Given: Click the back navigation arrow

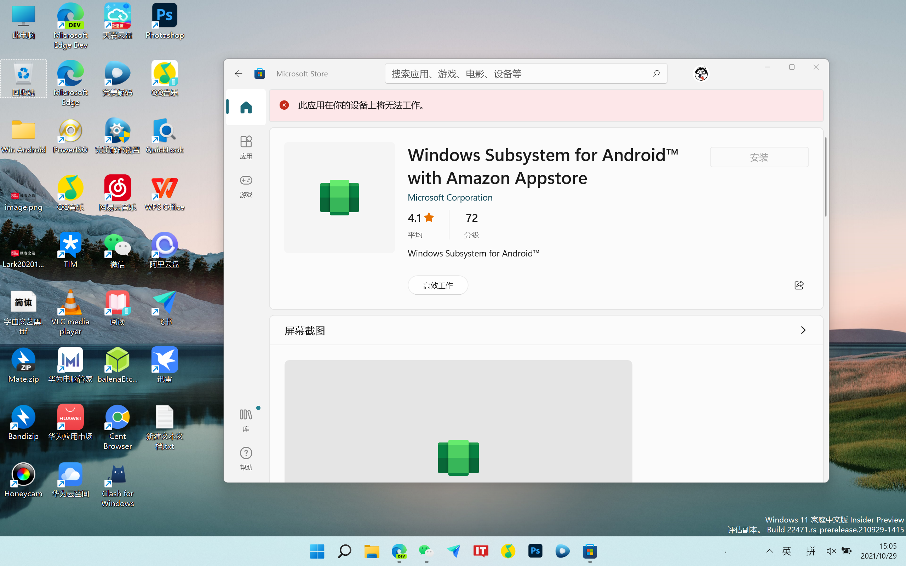Looking at the screenshot, I should click(238, 73).
